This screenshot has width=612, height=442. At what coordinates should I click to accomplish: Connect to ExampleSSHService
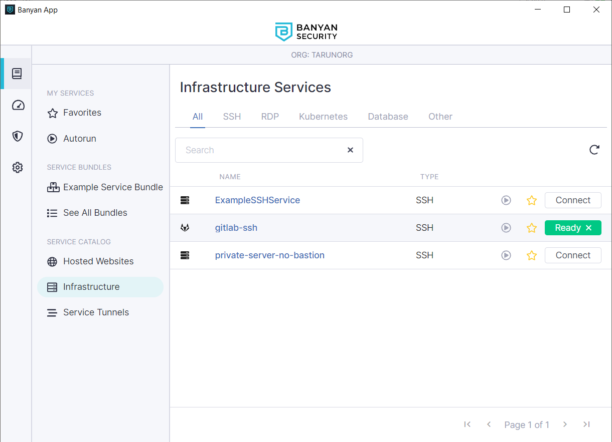[x=573, y=200]
